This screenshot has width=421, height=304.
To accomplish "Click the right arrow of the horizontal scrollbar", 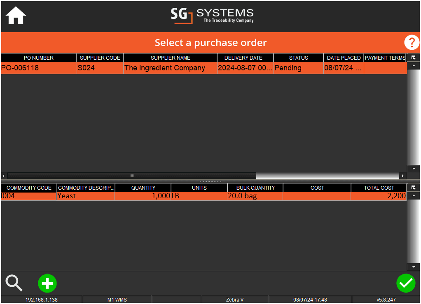I will 403,176.
